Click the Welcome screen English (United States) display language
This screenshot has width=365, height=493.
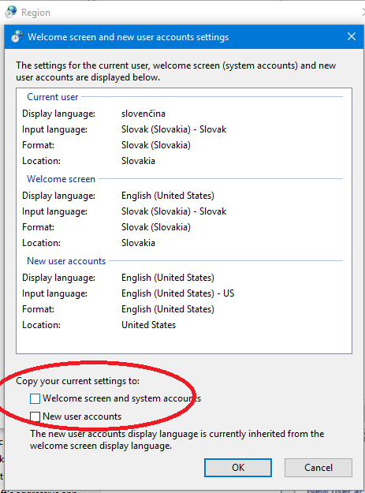pos(168,196)
